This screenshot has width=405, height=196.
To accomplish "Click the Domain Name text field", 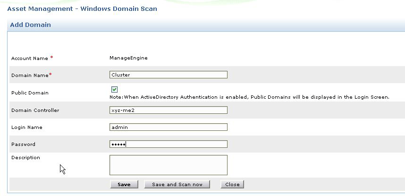I will click(x=168, y=75).
